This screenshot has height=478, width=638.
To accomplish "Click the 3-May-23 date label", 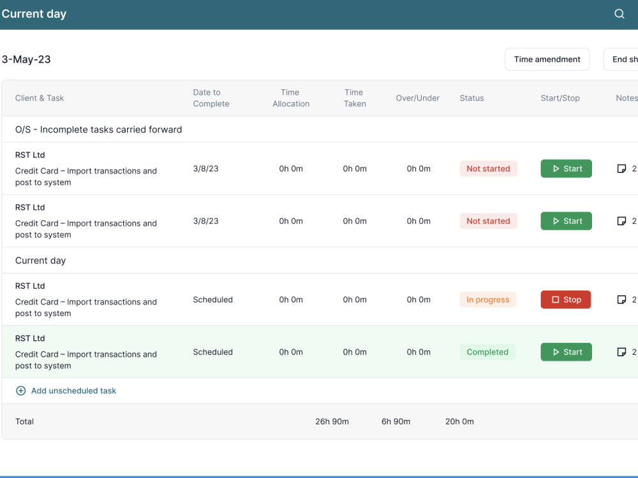I will coord(26,59).
